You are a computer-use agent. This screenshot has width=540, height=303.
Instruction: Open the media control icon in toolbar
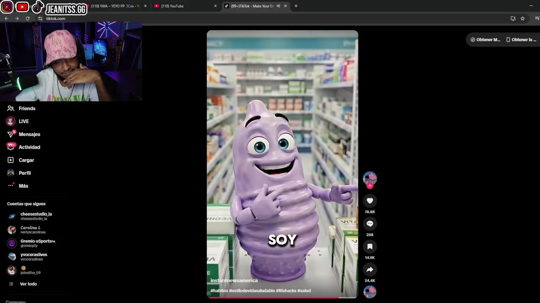[x=537, y=19]
